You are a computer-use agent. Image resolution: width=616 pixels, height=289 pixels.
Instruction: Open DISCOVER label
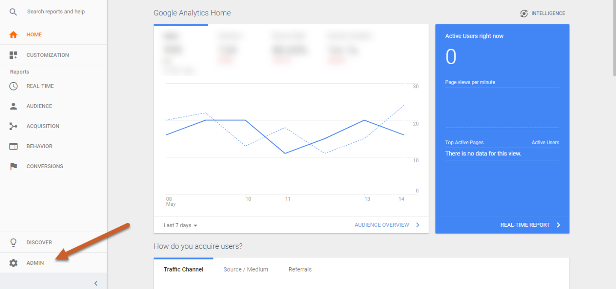pyautogui.click(x=39, y=242)
